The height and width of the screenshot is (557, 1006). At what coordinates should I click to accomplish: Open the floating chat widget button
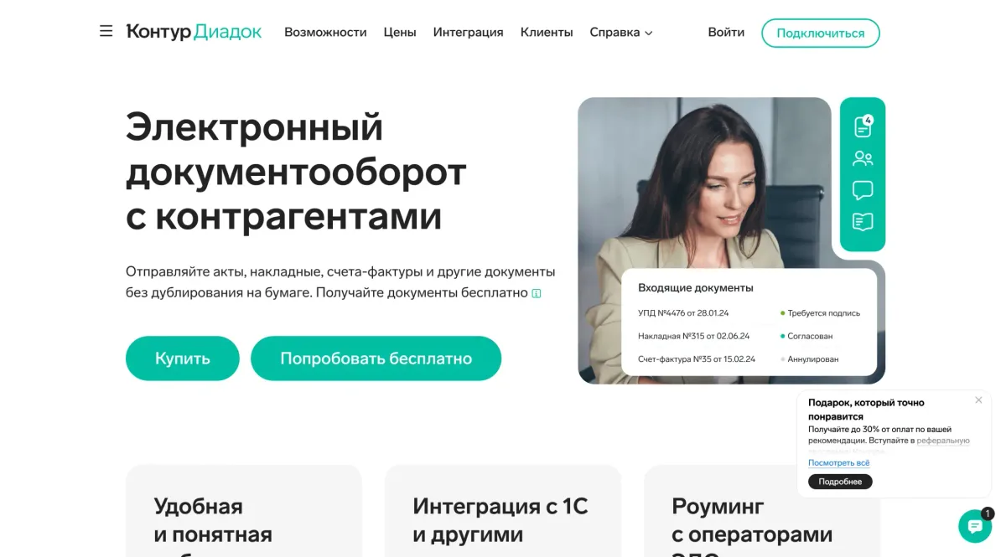(975, 526)
